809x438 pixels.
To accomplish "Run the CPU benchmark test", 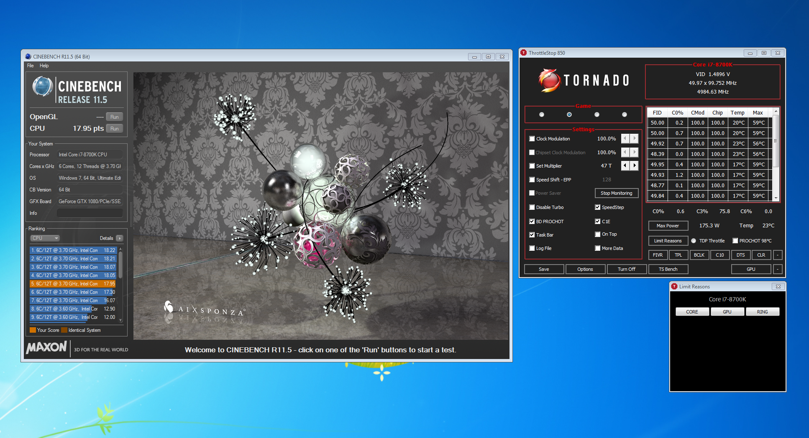I will coord(114,129).
